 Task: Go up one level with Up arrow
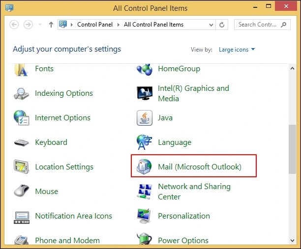[51, 25]
